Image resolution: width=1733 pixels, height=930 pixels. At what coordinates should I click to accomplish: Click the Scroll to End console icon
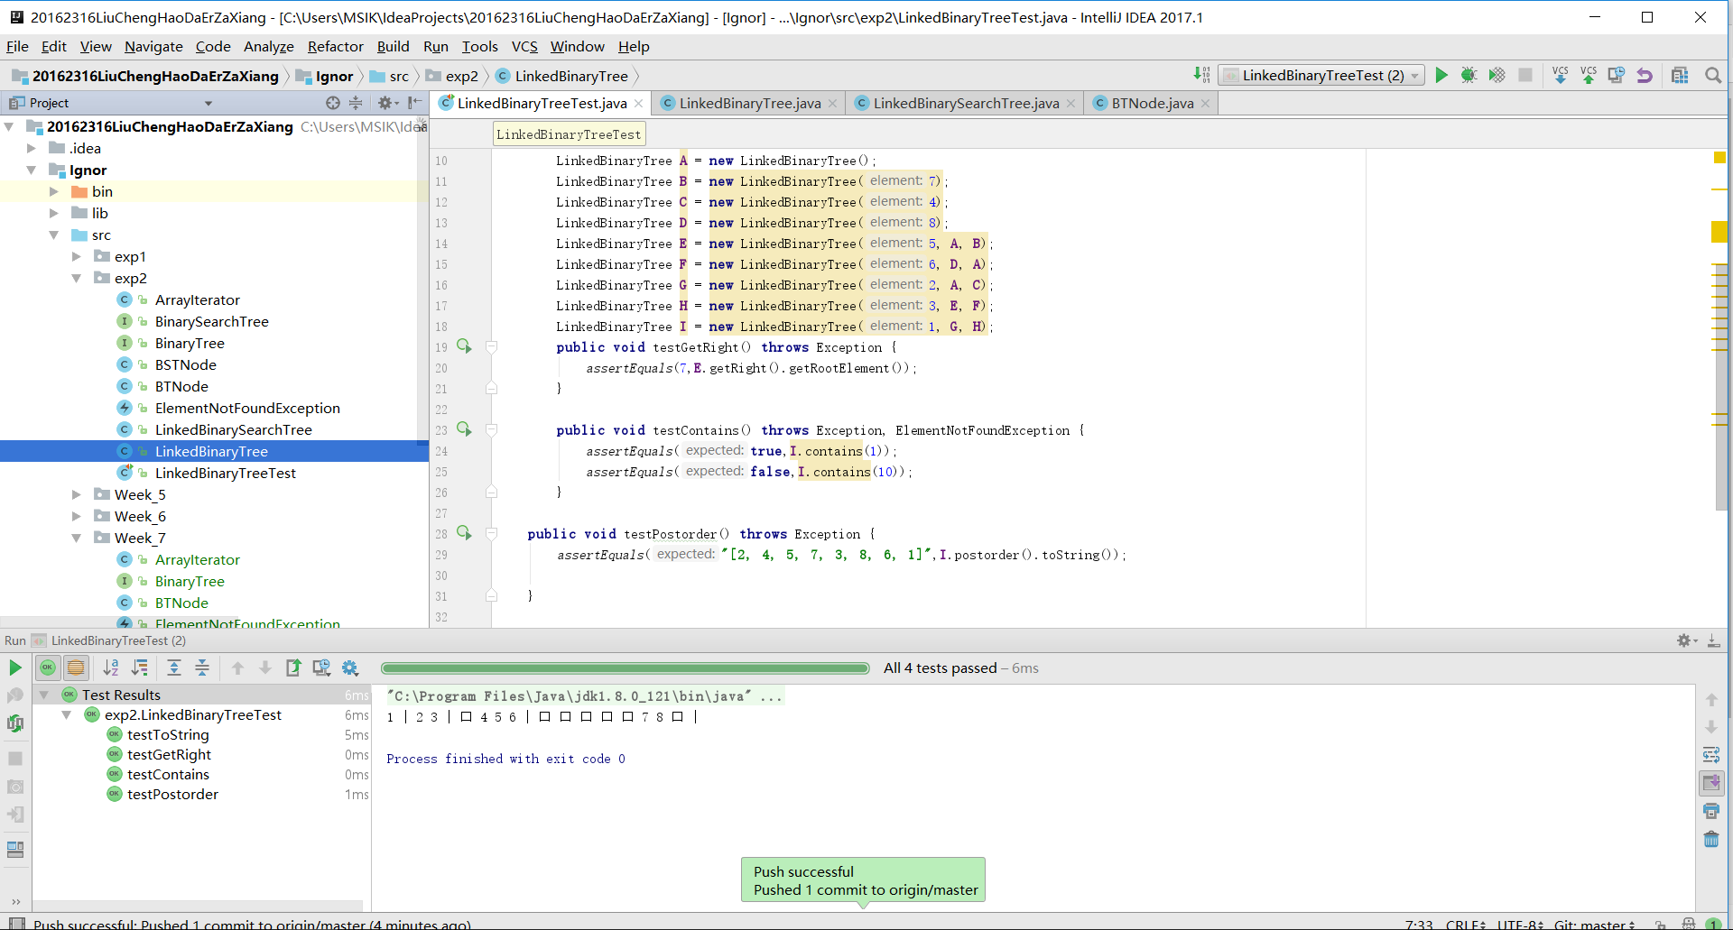pos(1711,782)
